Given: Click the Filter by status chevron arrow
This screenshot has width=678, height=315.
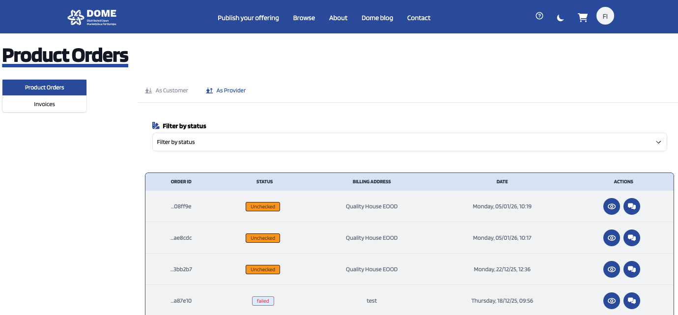Looking at the screenshot, I should click(658, 142).
